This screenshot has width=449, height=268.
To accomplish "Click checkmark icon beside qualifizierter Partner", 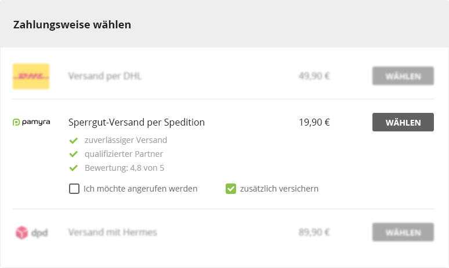I will coord(74,154).
